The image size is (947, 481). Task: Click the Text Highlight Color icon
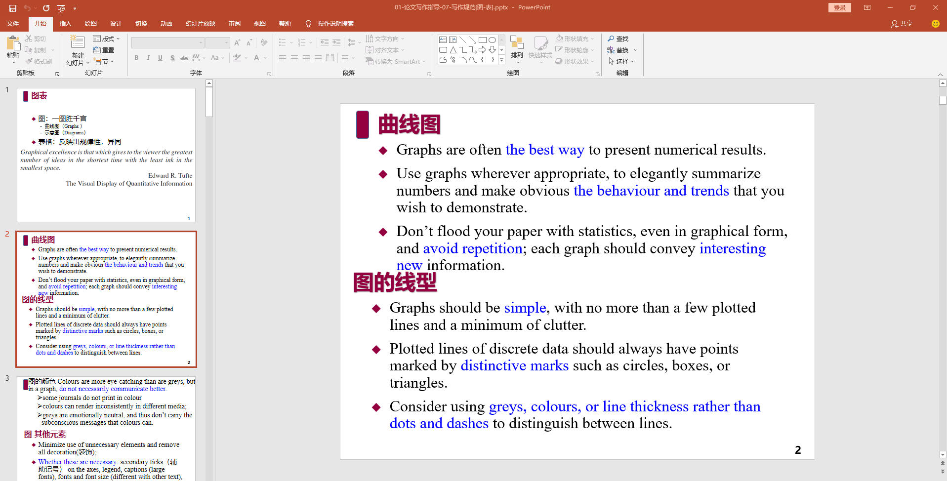coord(237,58)
